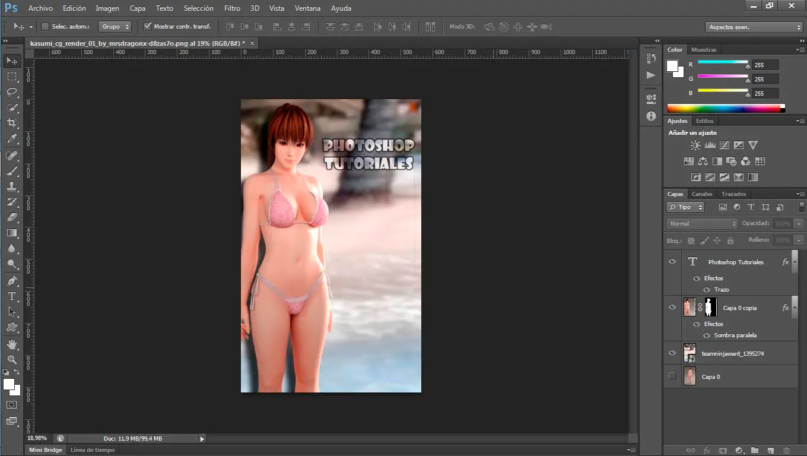Screen dimensions: 807x456
Task: Hide the Photoshop Tutoriales text layer
Action: [672, 261]
